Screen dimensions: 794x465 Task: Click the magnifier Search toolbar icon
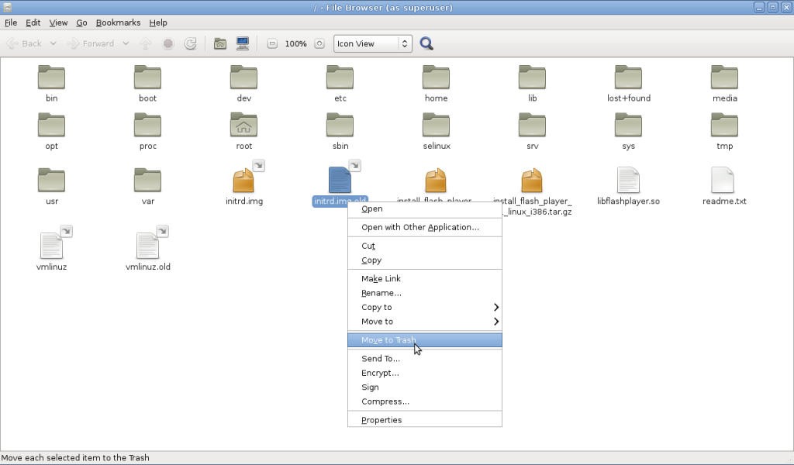pyautogui.click(x=426, y=43)
